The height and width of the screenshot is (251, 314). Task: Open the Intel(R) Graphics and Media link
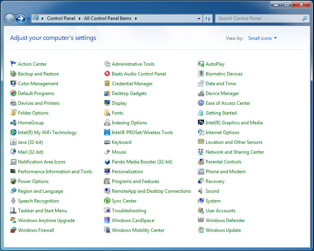[234, 123]
